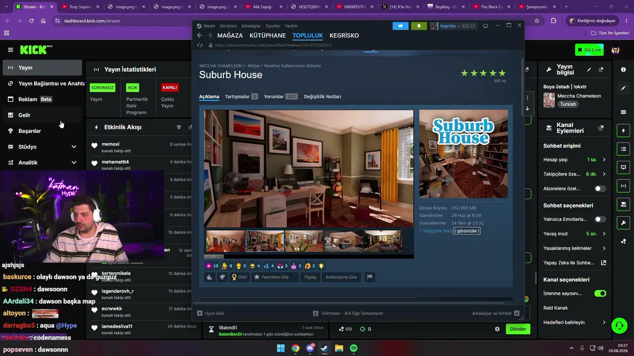Toggle Abonelere özel chat switch
This screenshot has width=634, height=356.
pyautogui.click(x=600, y=188)
